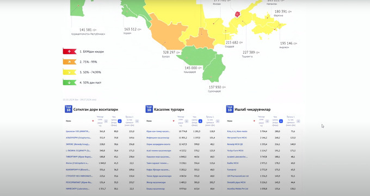
Task: Open the Асаб тизими касалликлари link
Action: pyautogui.click(x=158, y=150)
